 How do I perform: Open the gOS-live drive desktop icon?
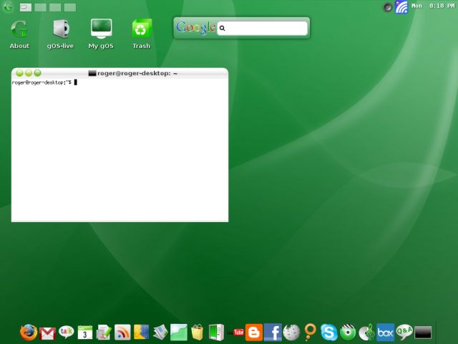[x=60, y=34]
